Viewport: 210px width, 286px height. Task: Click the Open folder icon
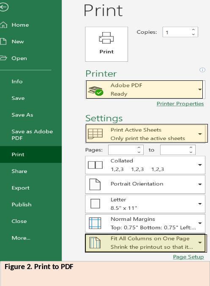[x=3, y=58]
